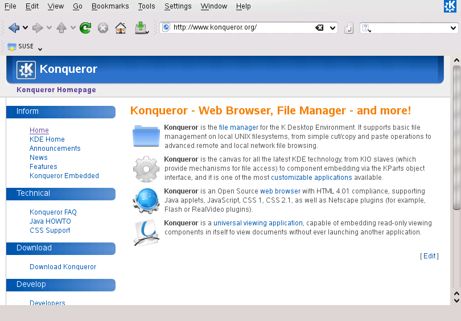The image size is (461, 321).
Task: Click the KDE gear logo in the menu bar corner
Action: (450, 6)
